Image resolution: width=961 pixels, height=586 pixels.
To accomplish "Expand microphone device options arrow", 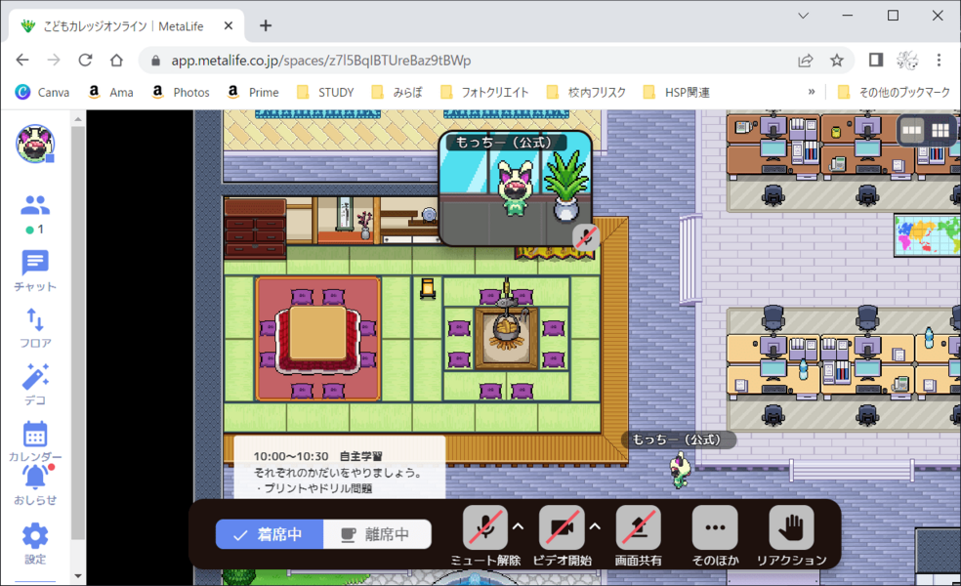I will [x=519, y=526].
